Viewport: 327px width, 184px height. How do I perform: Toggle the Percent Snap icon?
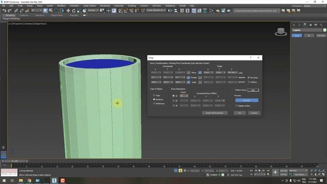[x=131, y=11]
